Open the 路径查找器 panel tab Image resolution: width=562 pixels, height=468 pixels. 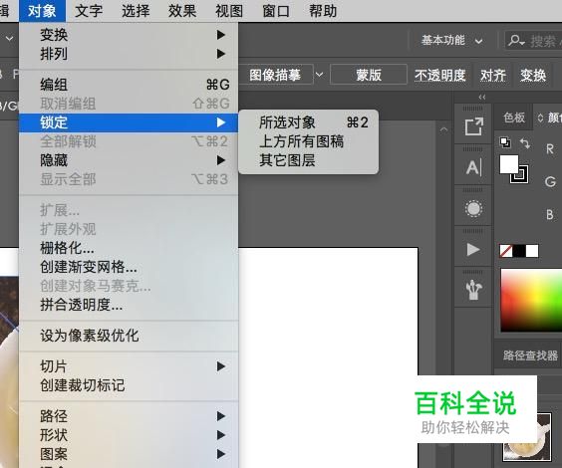(x=530, y=355)
